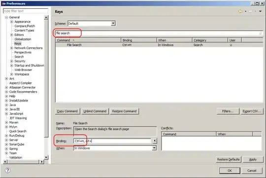Click the Restore Command button
This screenshot has height=178, width=266.
[x=124, y=111]
